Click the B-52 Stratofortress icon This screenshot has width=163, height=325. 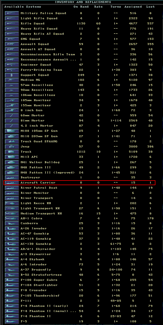tap(12, 275)
